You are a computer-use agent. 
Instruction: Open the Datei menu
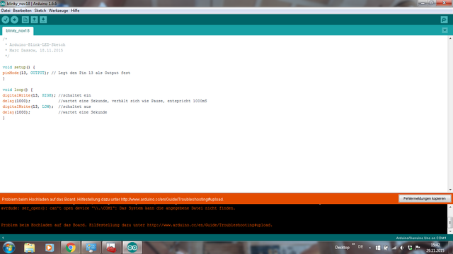6,11
